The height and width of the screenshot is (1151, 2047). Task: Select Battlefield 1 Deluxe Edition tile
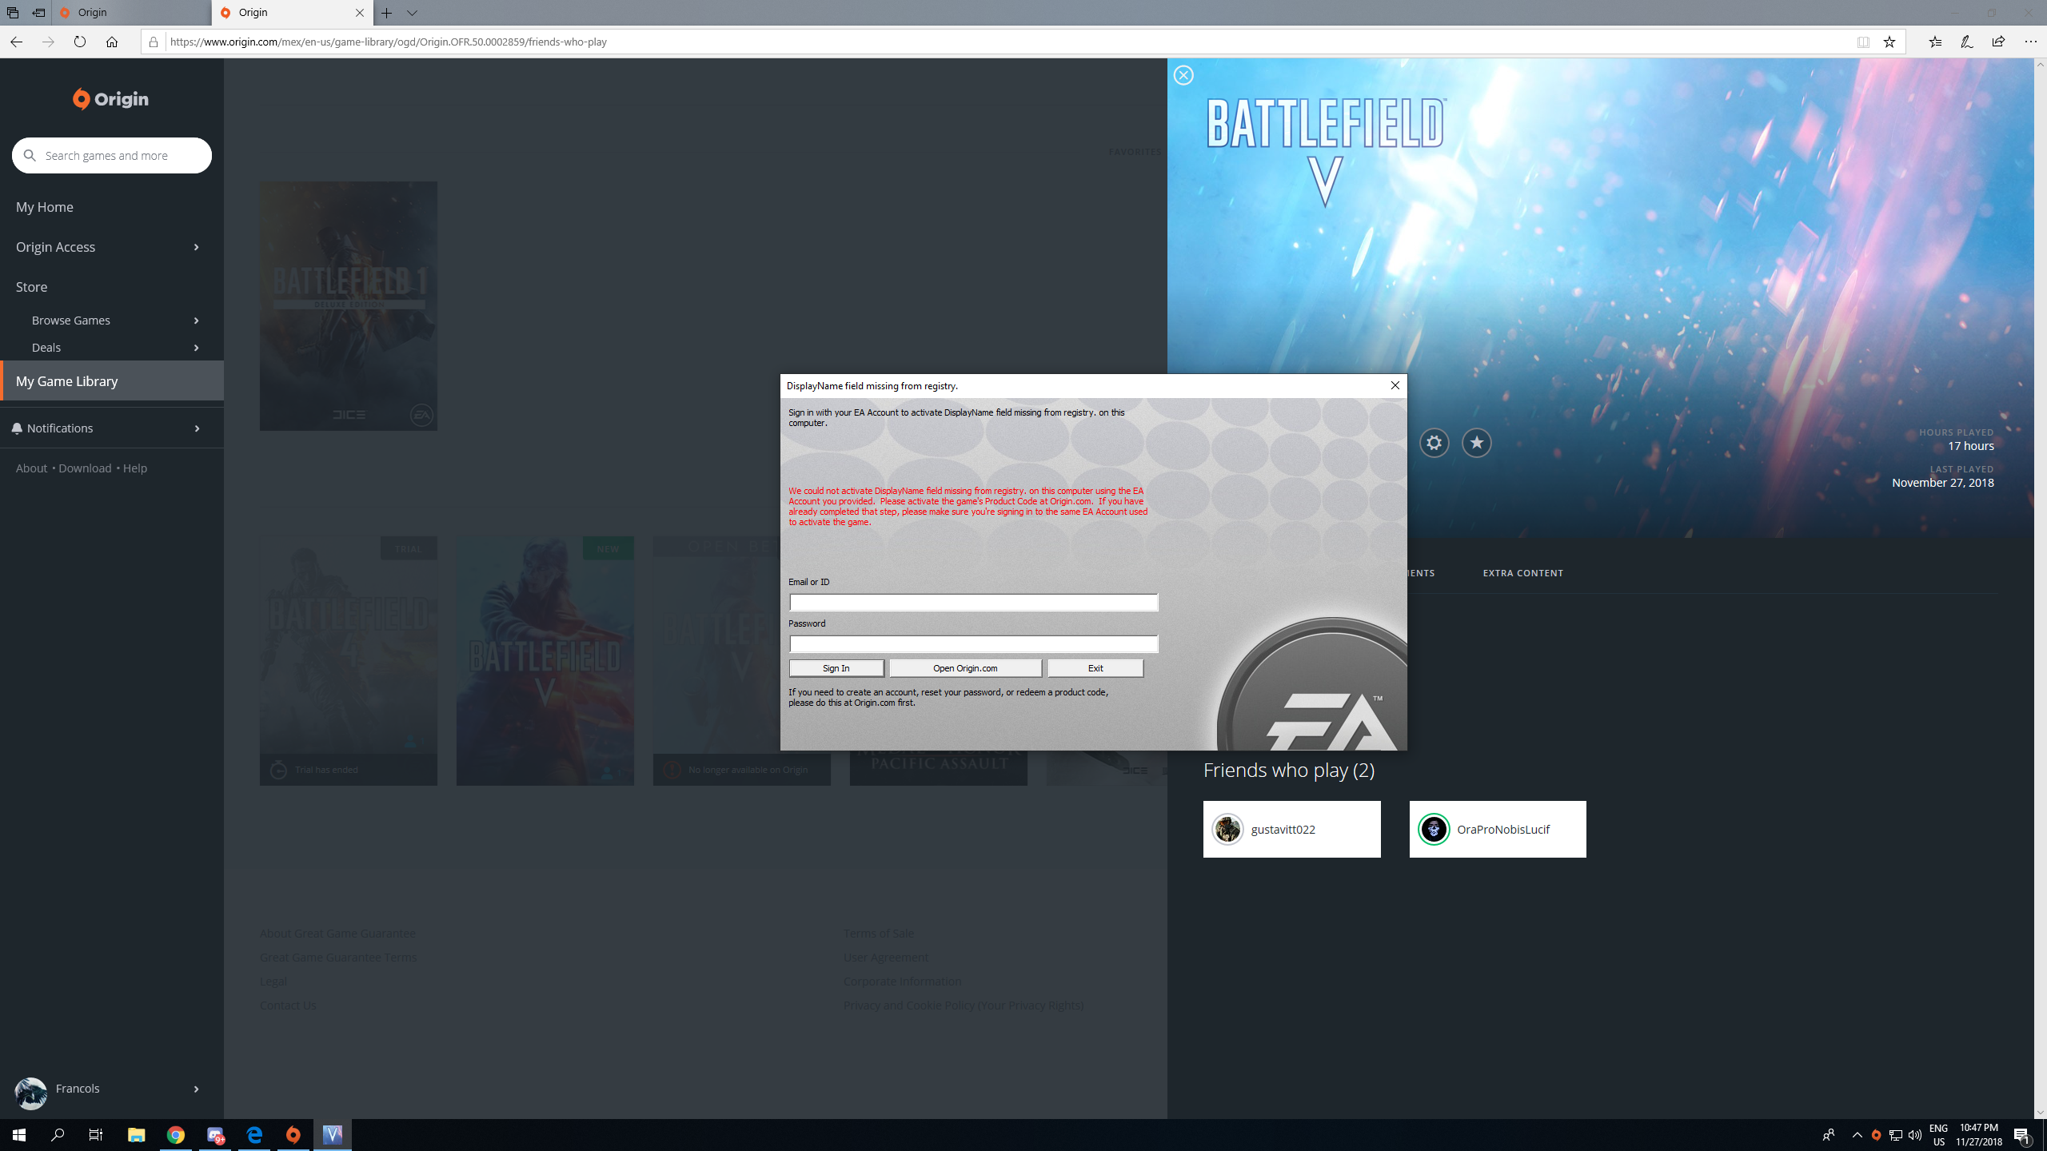(x=348, y=305)
